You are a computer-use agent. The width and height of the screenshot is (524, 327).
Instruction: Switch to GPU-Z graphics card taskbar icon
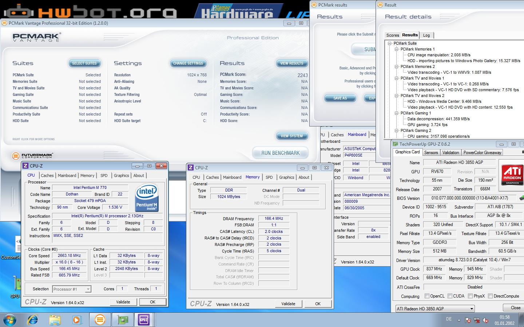click(122, 320)
